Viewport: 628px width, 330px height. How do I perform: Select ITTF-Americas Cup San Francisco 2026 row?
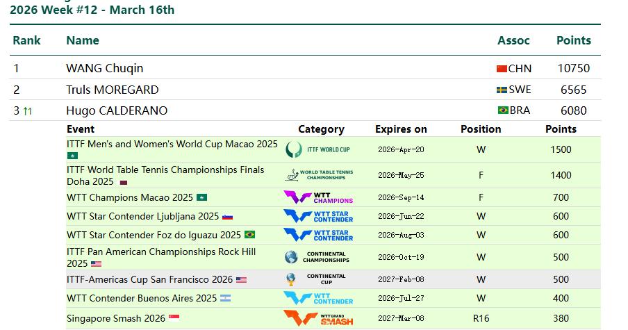[149, 279]
